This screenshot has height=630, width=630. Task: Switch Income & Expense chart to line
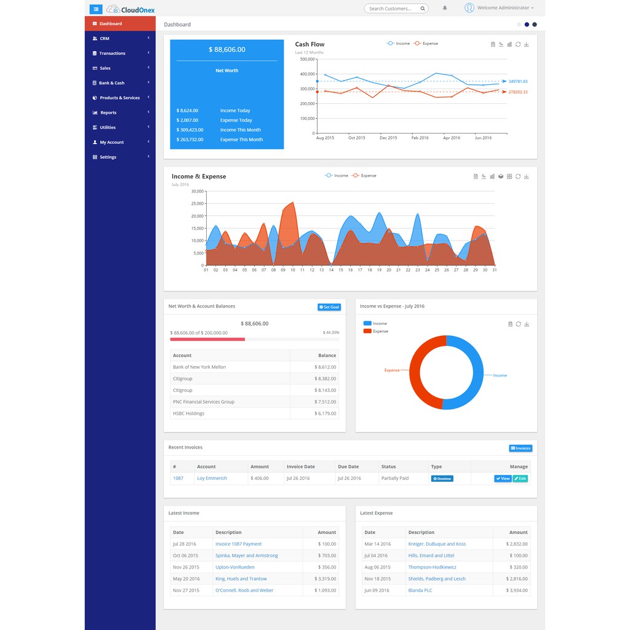pyautogui.click(x=484, y=177)
